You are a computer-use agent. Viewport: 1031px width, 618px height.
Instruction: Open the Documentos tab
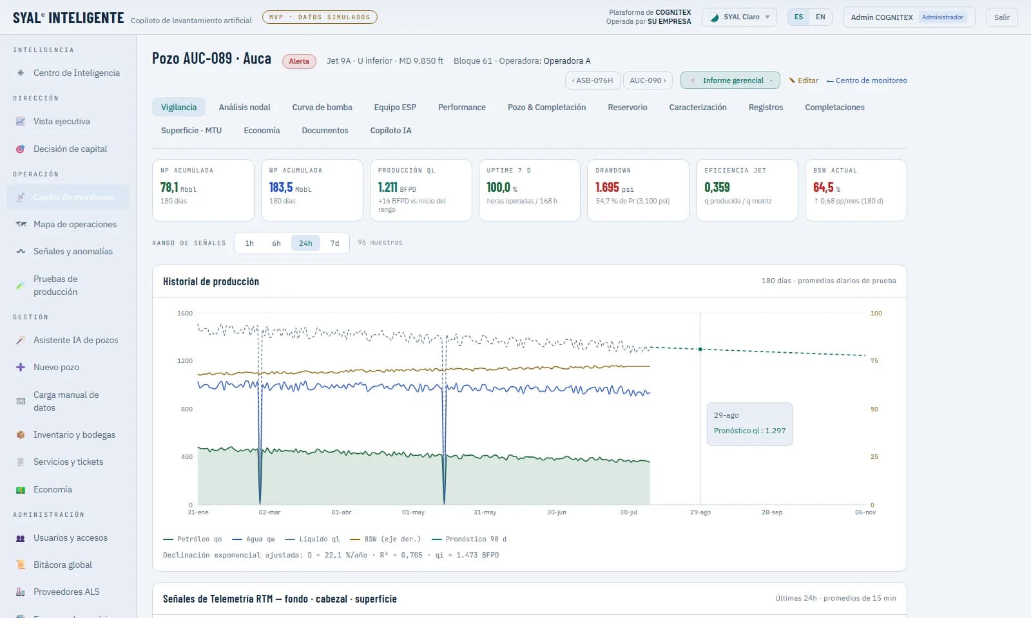(325, 130)
